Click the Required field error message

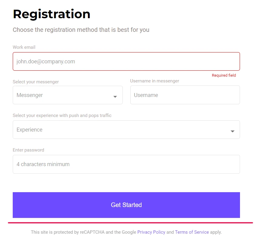224,75
